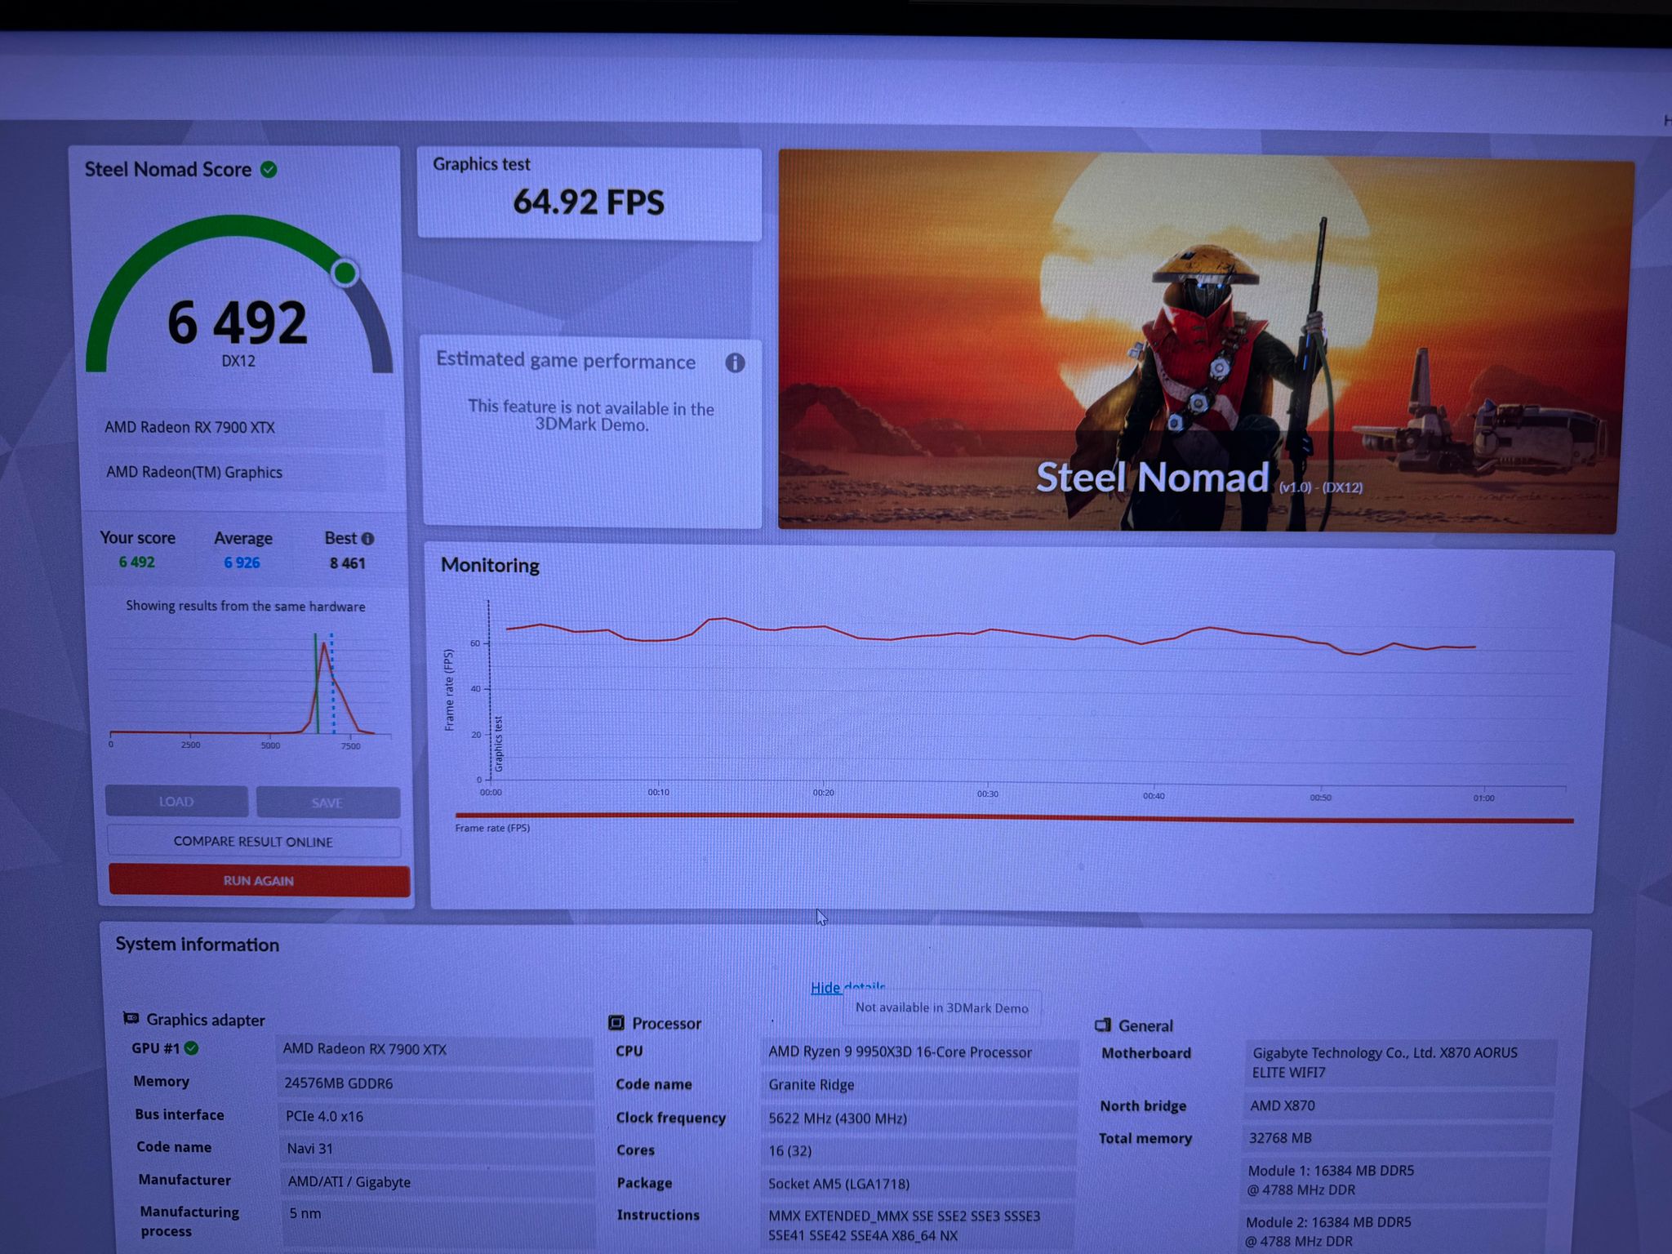Click the Not available in 3DMark Demo tooltip

click(941, 1007)
